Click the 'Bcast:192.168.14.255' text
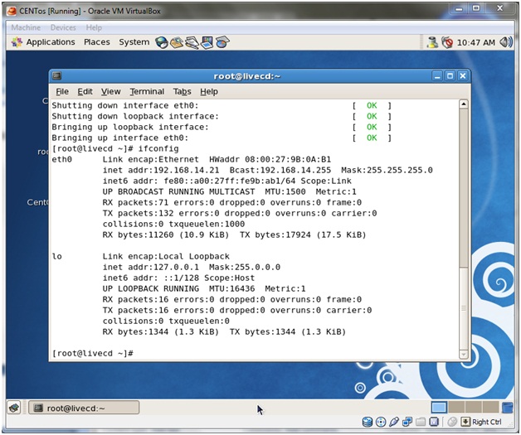The height and width of the screenshot is (435, 521). pyautogui.click(x=280, y=170)
